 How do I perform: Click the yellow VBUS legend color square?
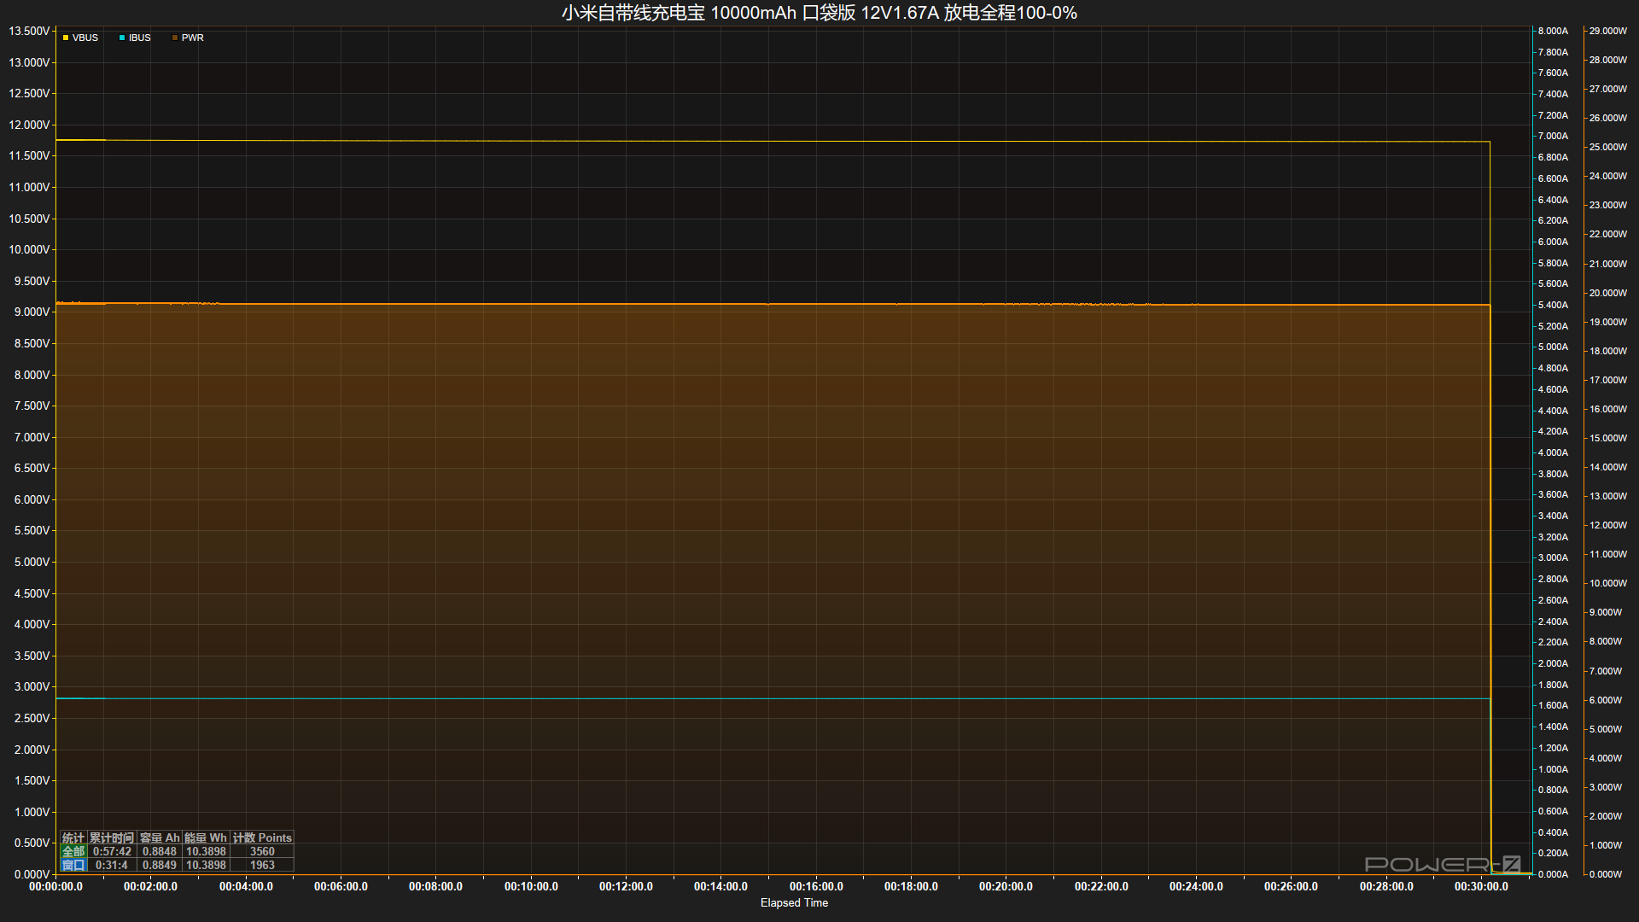(x=66, y=38)
